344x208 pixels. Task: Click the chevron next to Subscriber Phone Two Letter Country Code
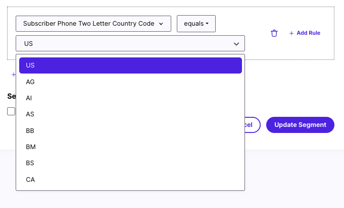pos(161,24)
